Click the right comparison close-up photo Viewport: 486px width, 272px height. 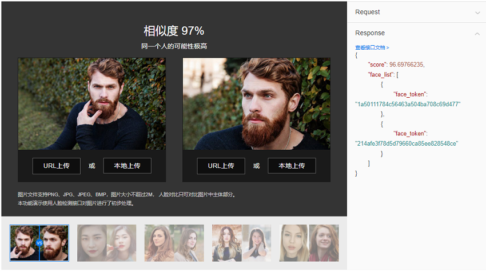pyautogui.click(x=256, y=104)
